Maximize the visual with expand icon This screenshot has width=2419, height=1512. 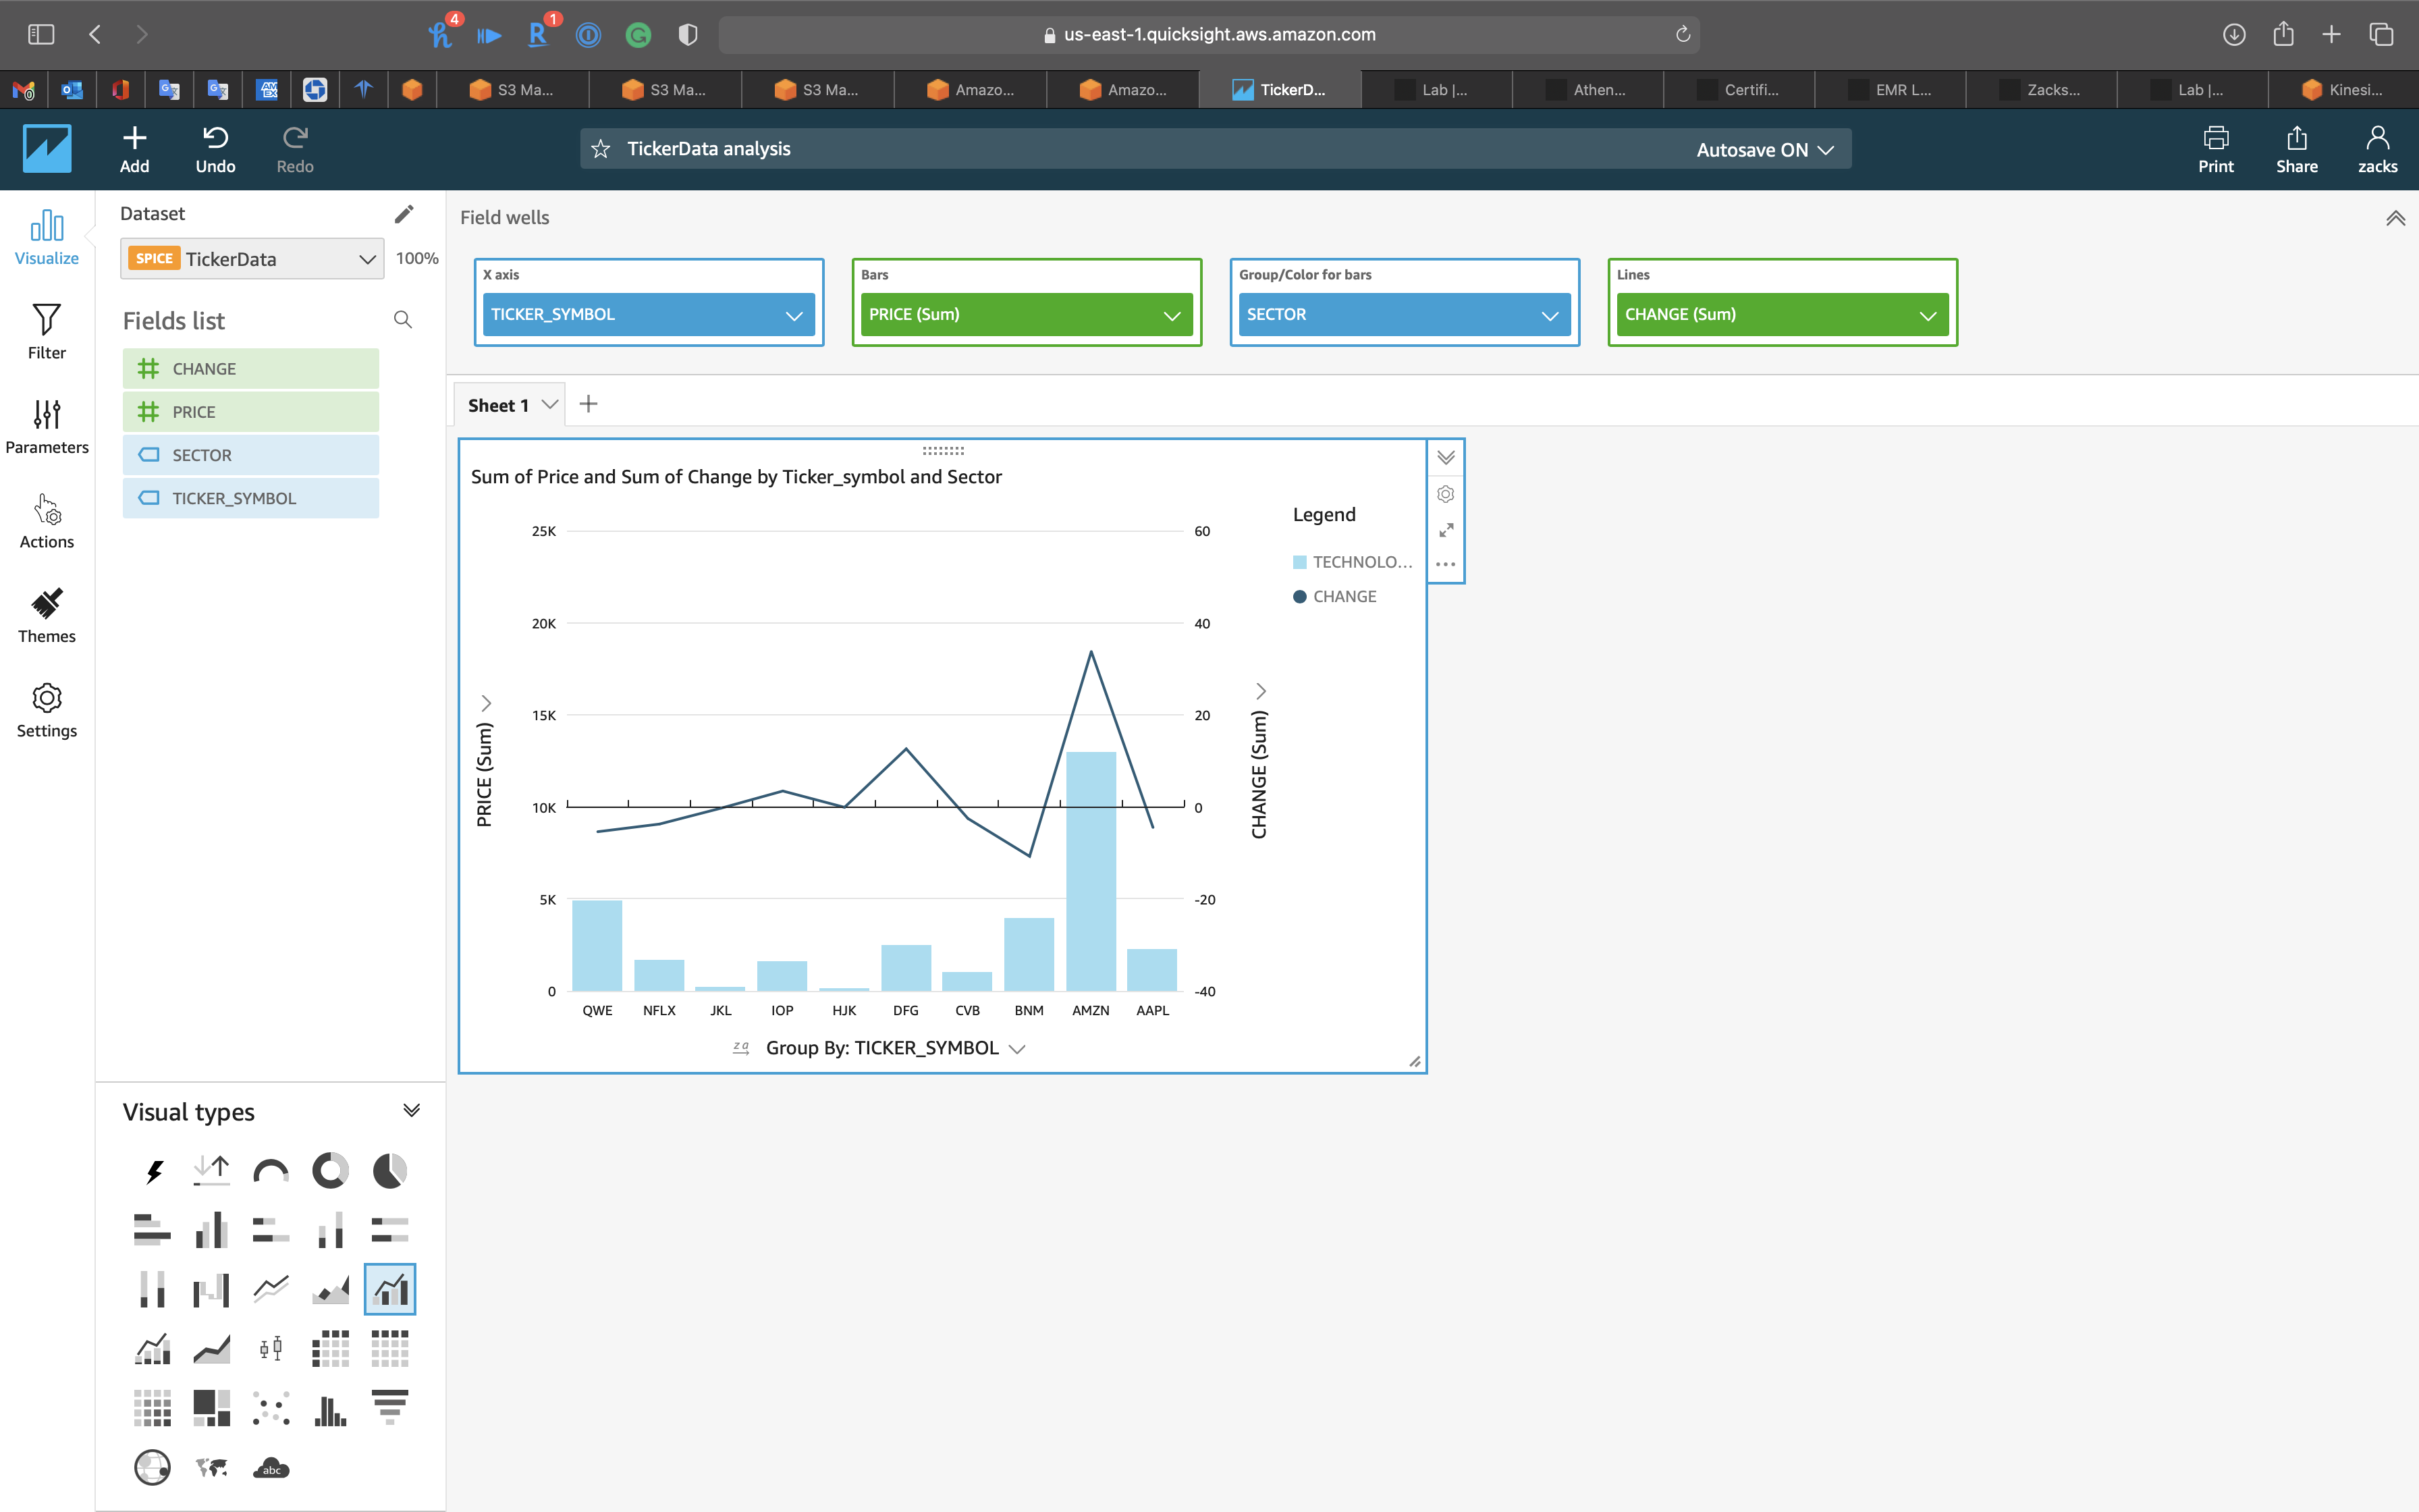(x=1446, y=530)
